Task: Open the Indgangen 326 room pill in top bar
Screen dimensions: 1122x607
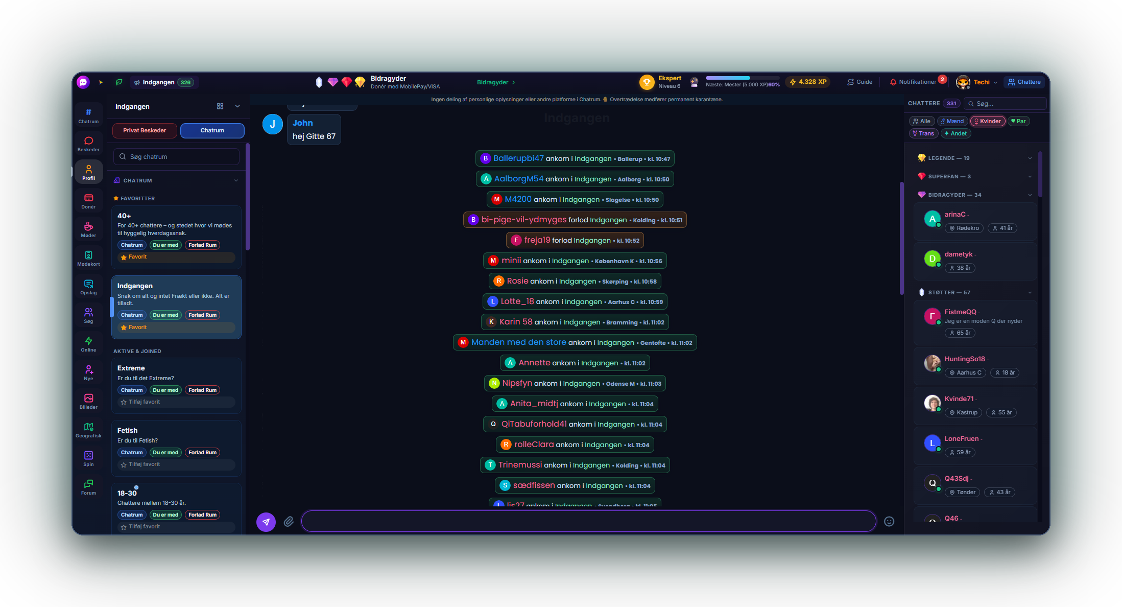Action: click(x=163, y=82)
